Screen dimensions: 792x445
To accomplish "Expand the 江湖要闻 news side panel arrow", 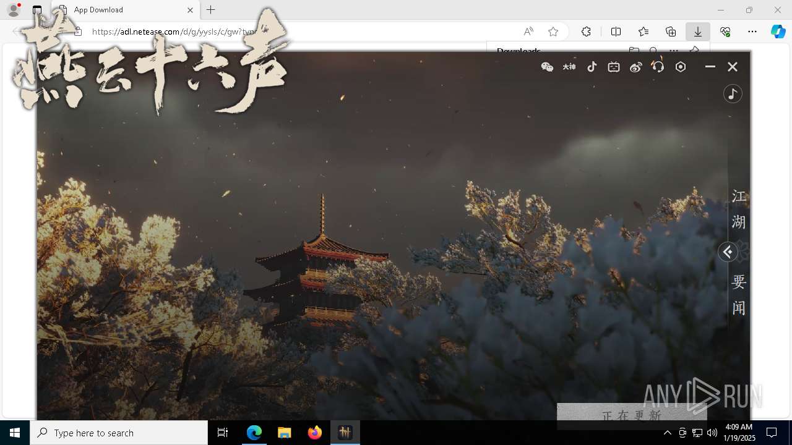I will 728,252.
